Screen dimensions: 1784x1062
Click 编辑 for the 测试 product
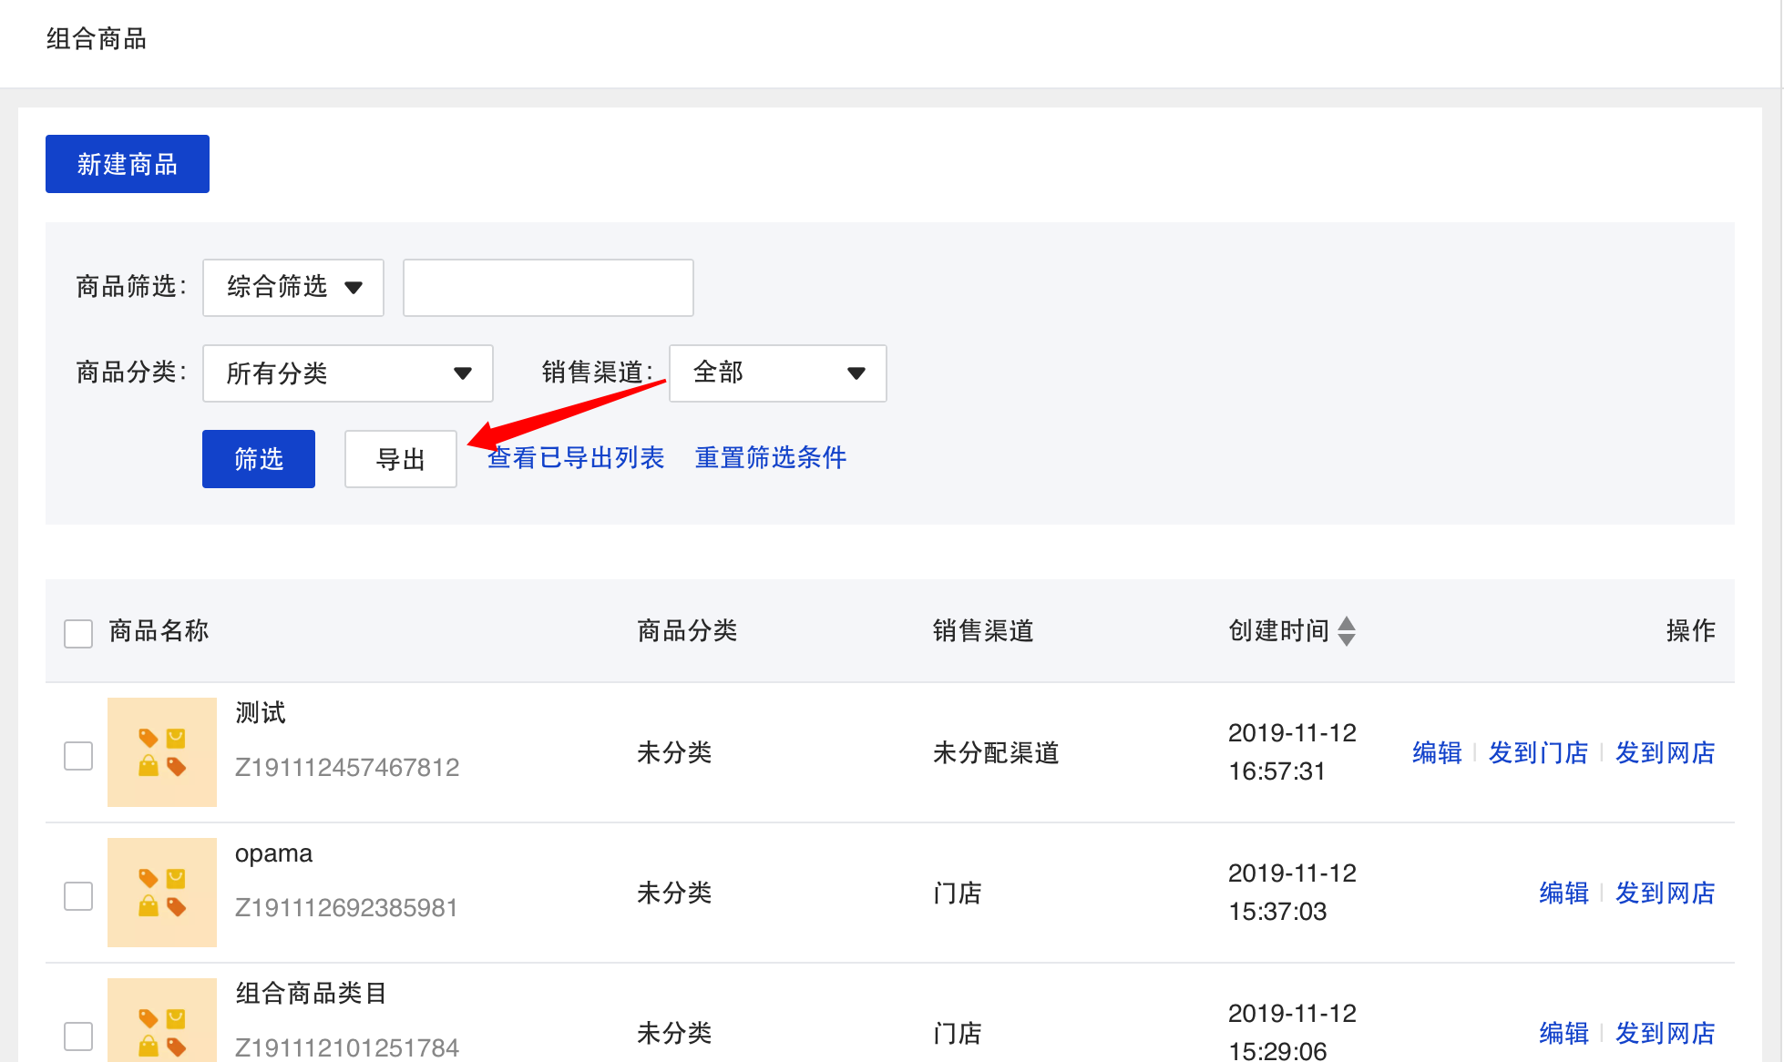coord(1437,753)
